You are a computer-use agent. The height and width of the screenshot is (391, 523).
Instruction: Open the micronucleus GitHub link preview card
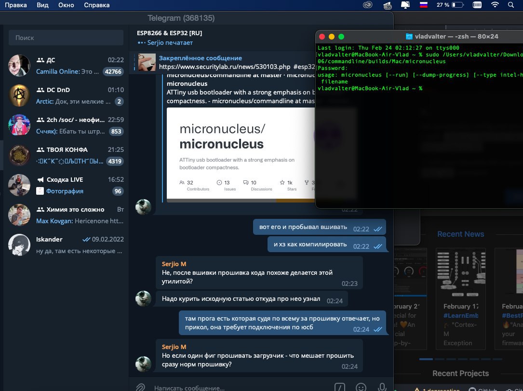[241, 154]
